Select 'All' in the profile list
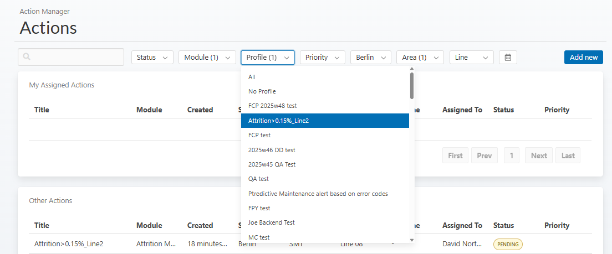Viewport: 612px width, 254px height. click(252, 77)
